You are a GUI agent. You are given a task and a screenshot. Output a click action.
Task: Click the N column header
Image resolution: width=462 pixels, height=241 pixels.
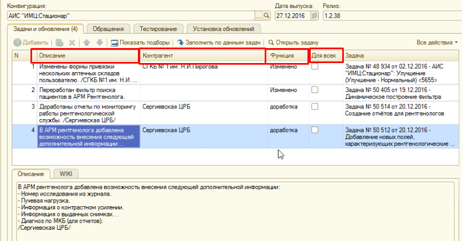coord(25,56)
